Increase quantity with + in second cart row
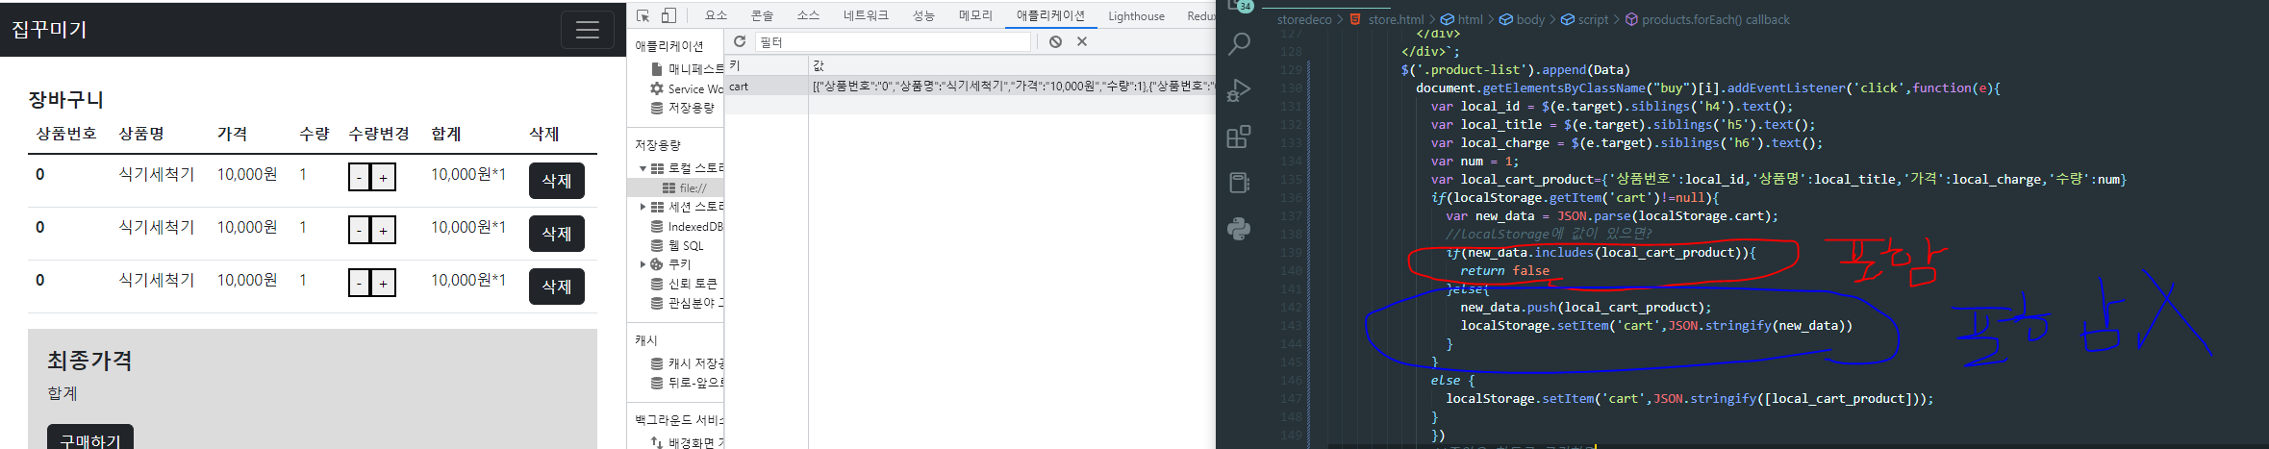Screen dimensions: 2269x449 click(383, 230)
